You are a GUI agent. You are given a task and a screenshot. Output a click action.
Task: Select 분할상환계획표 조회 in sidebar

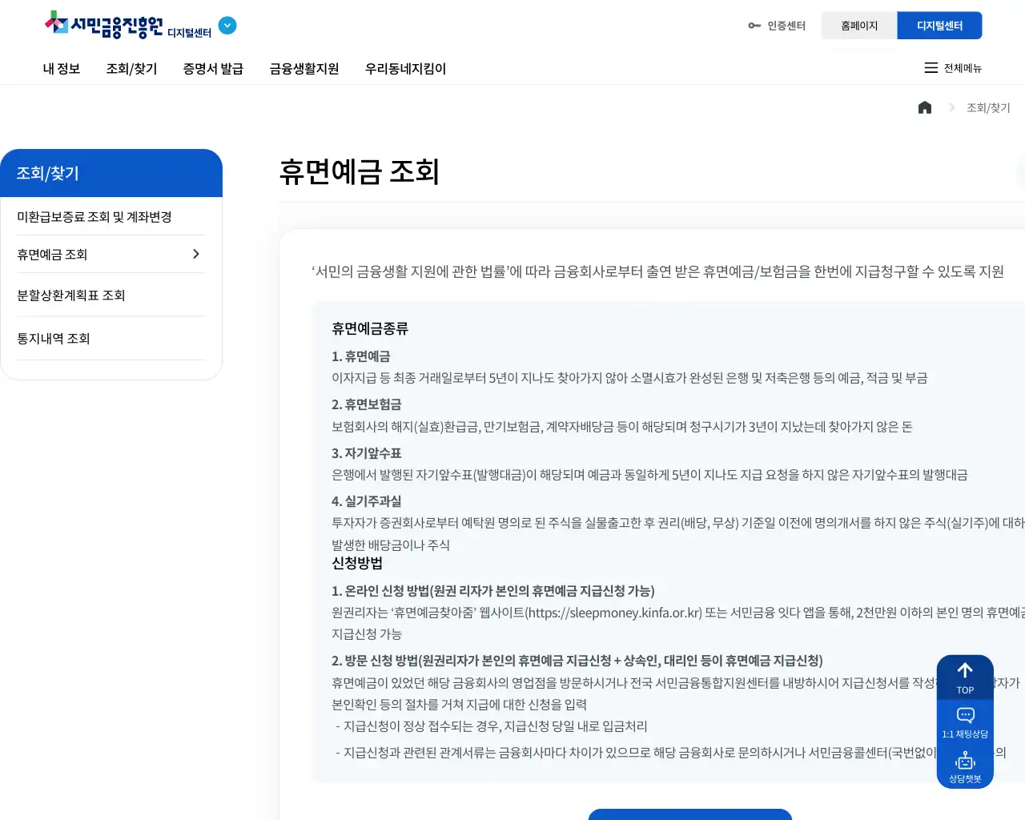71,295
